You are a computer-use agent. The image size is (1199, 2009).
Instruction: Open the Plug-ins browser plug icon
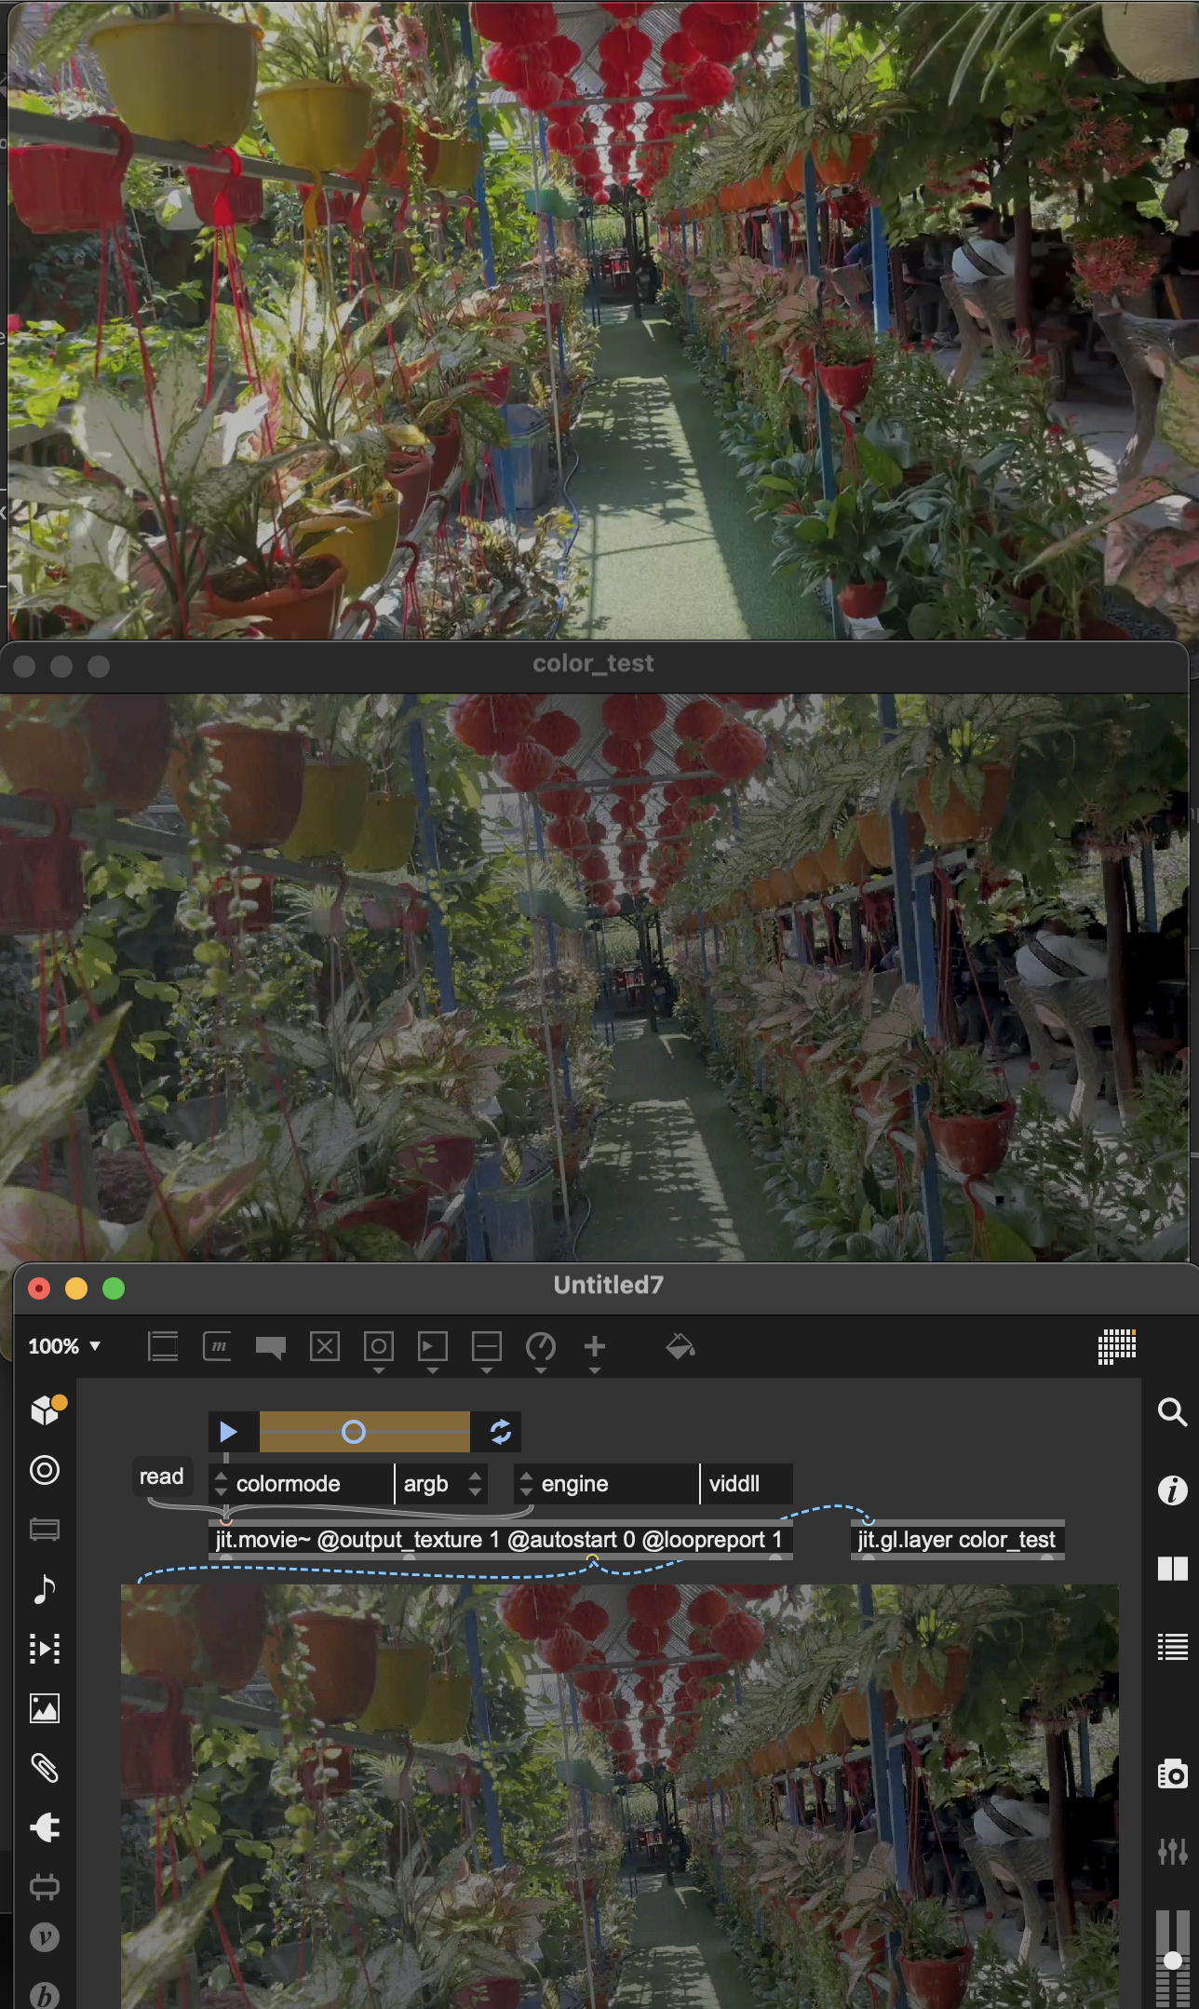tap(45, 1827)
